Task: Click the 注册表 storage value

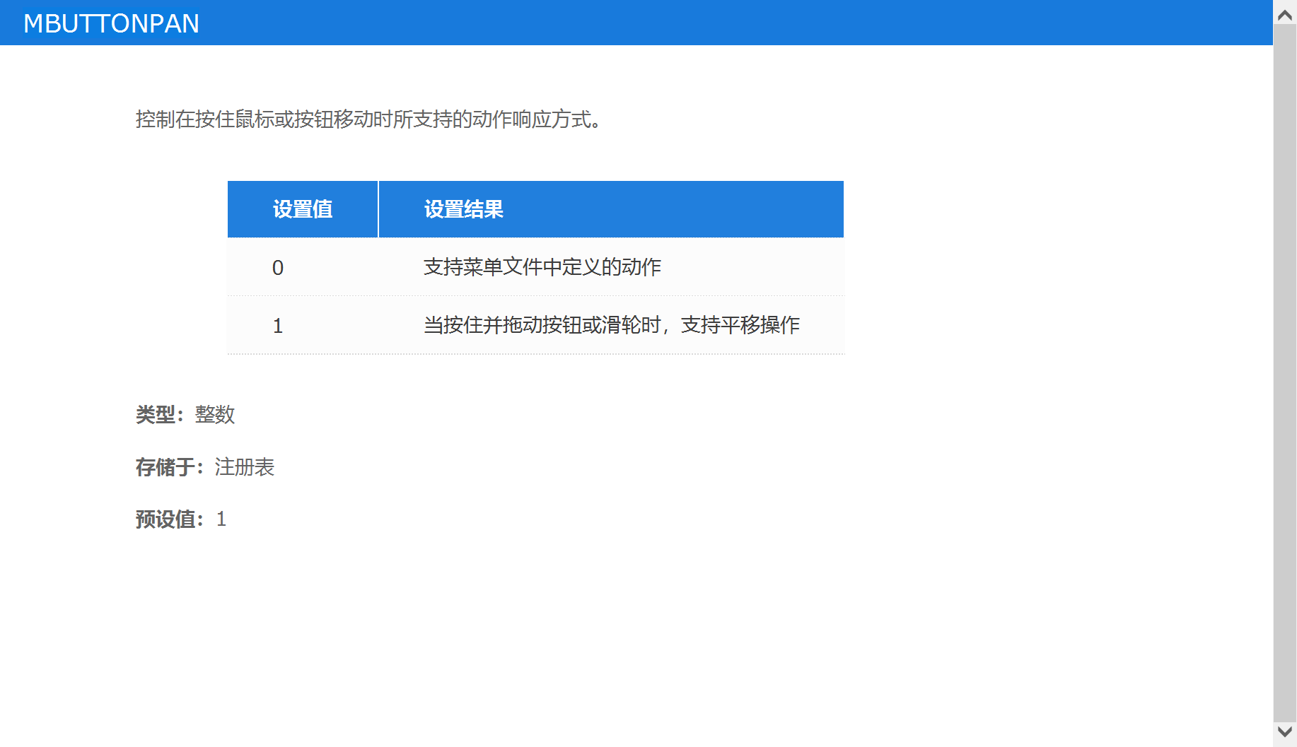Action: coord(245,467)
